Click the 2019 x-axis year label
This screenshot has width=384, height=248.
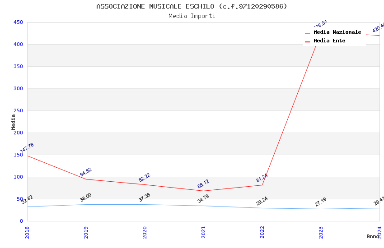(x=86, y=232)
